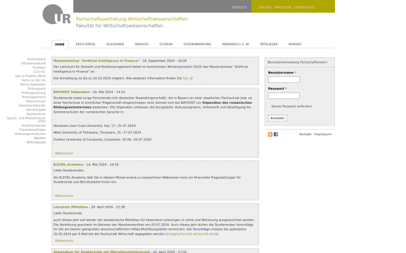This screenshot has height=253, width=406.
Task: Click the Anmelden button
Action: click(277, 118)
